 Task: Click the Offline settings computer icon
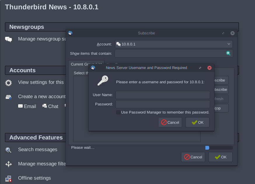pos(8,179)
